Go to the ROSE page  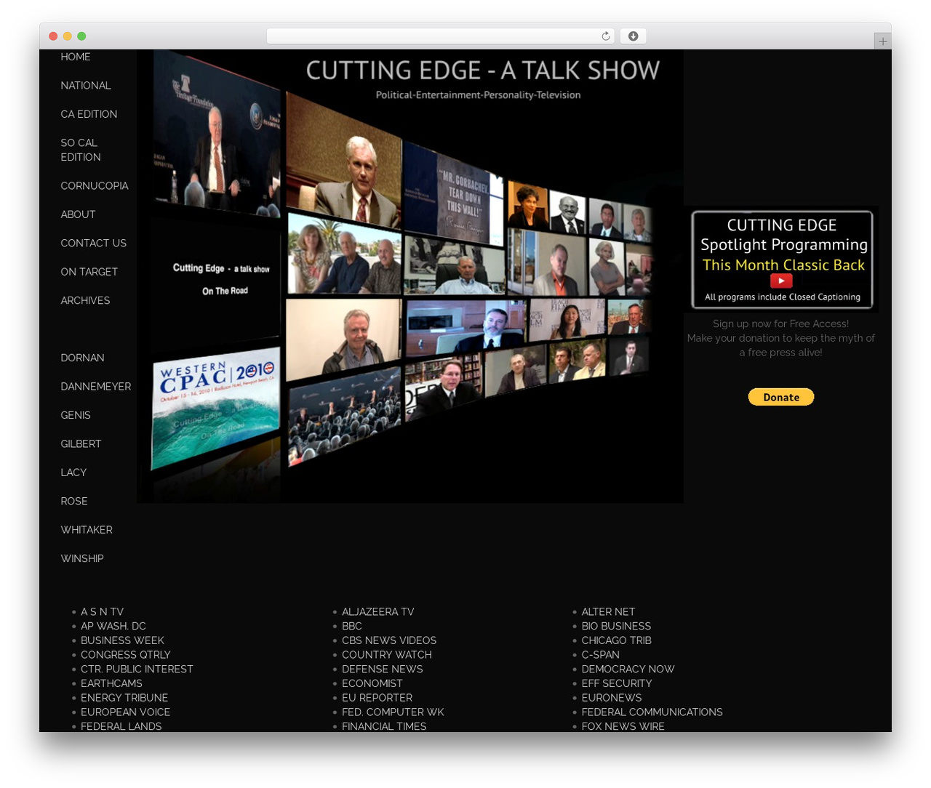coord(74,502)
